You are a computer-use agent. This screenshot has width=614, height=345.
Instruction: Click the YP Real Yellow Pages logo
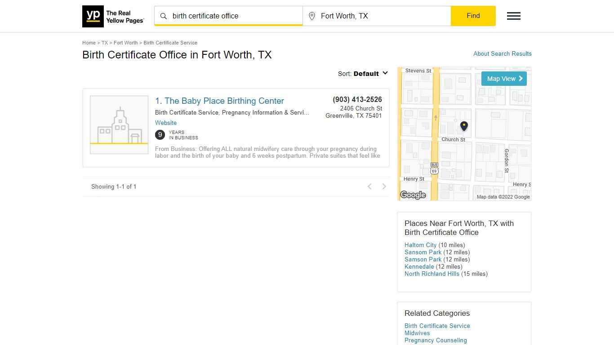113,16
